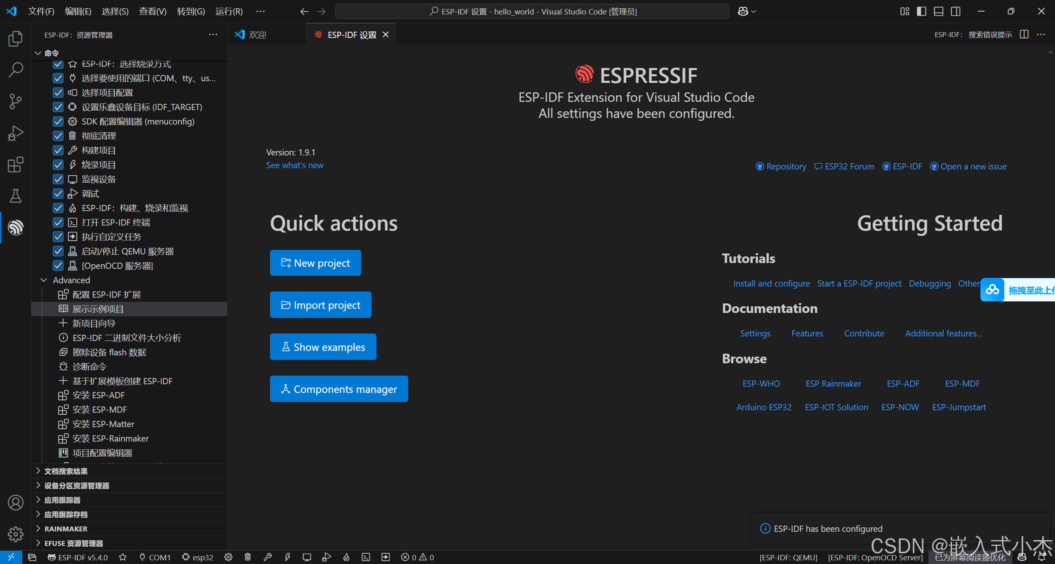Viewport: 1055px width, 564px height.
Task: Toggle the SDK 配置编辑器 (menuconfig) checkbox
Action: pyautogui.click(x=58, y=122)
